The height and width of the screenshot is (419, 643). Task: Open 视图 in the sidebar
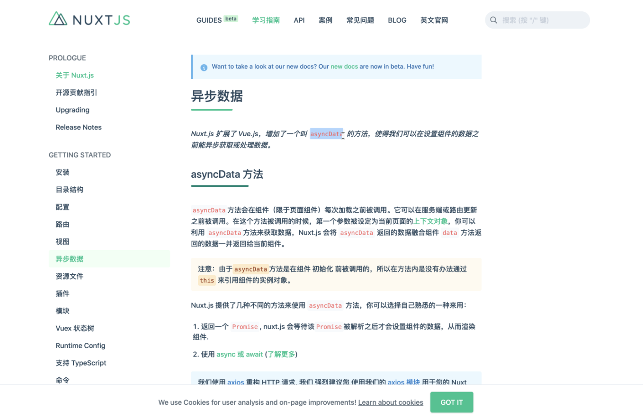[63, 242]
